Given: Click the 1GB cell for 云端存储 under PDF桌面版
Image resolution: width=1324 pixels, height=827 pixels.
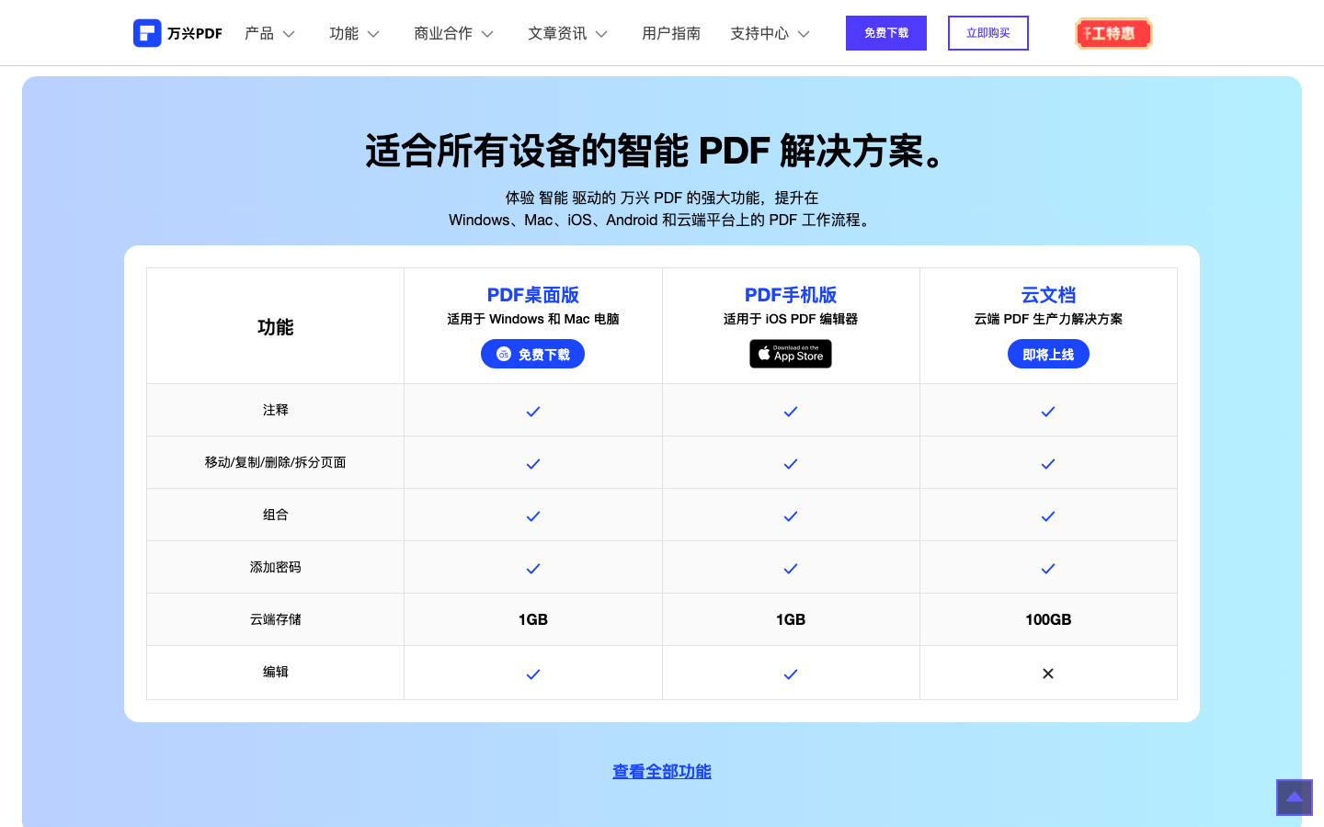Looking at the screenshot, I should [x=533, y=619].
